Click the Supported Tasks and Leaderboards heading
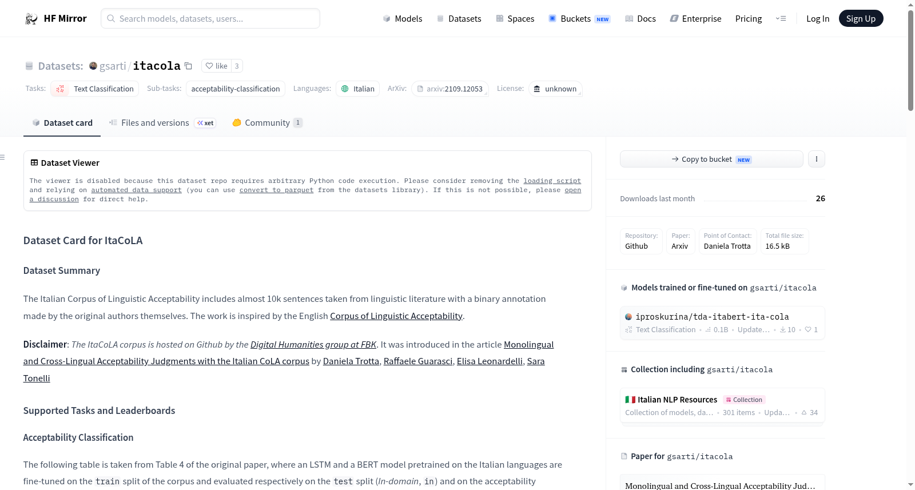Screen dimensions: 915x490 (x=99, y=411)
